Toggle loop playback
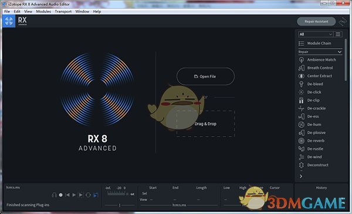 pos(88,195)
